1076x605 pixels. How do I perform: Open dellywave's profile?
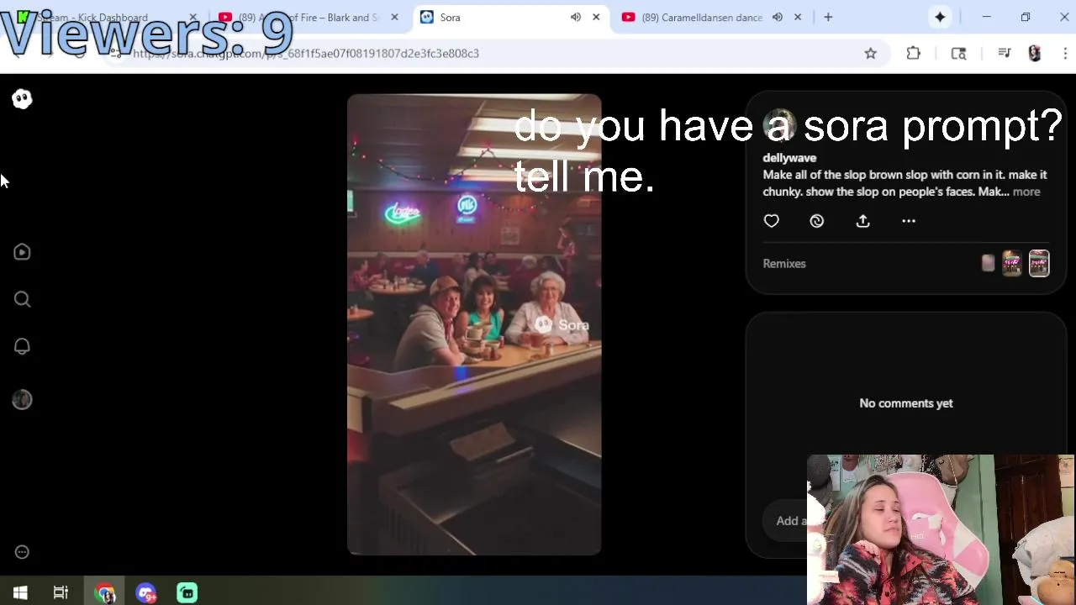pos(789,158)
